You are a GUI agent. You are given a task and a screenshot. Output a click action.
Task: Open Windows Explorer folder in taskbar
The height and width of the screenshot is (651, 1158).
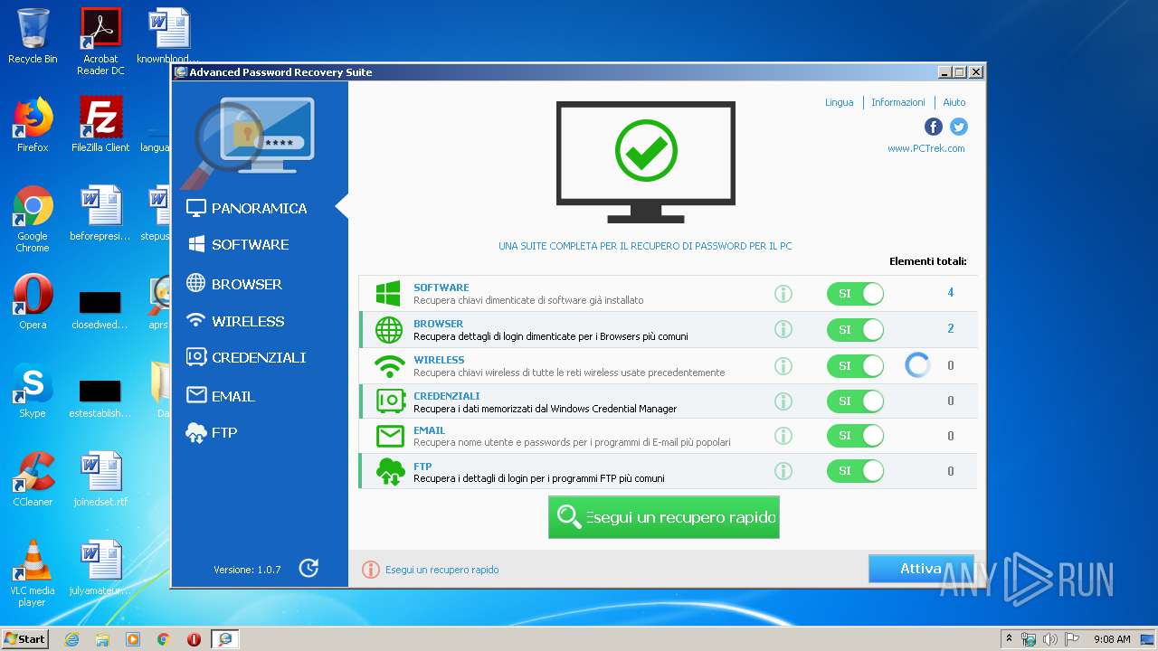(x=102, y=639)
